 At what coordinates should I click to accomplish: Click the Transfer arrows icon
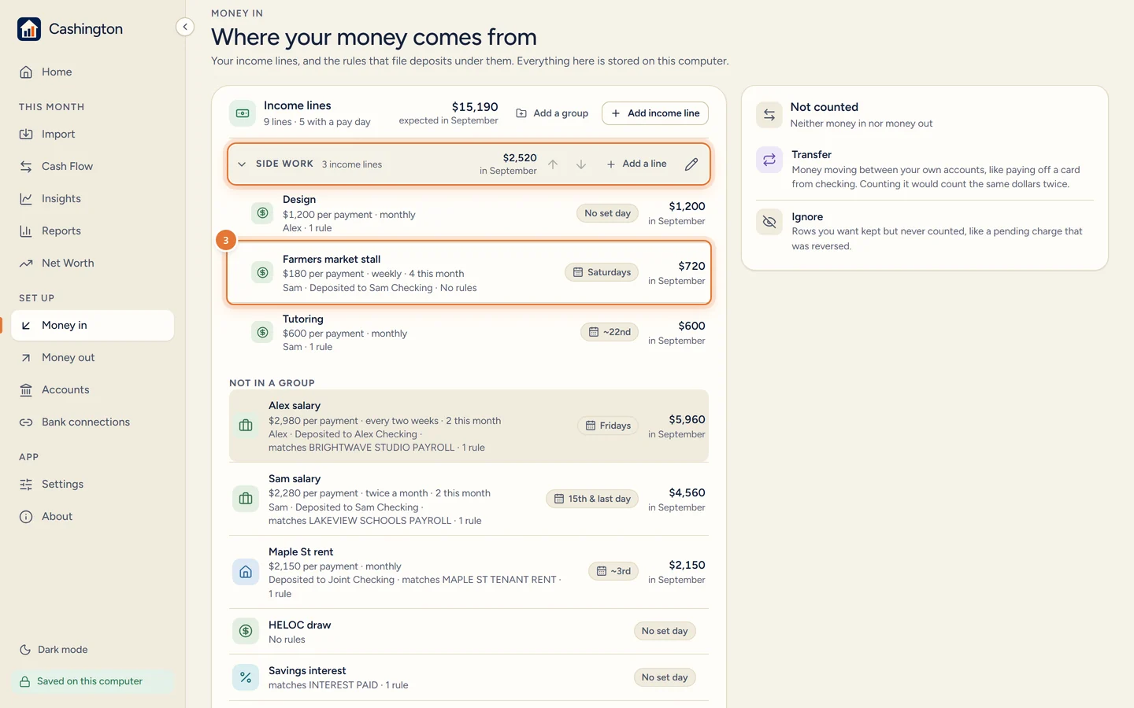coord(769,160)
